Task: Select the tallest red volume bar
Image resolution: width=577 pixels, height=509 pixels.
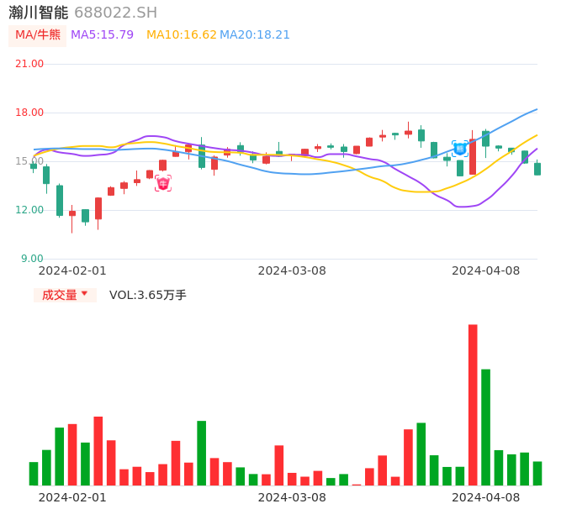Action: (473, 404)
